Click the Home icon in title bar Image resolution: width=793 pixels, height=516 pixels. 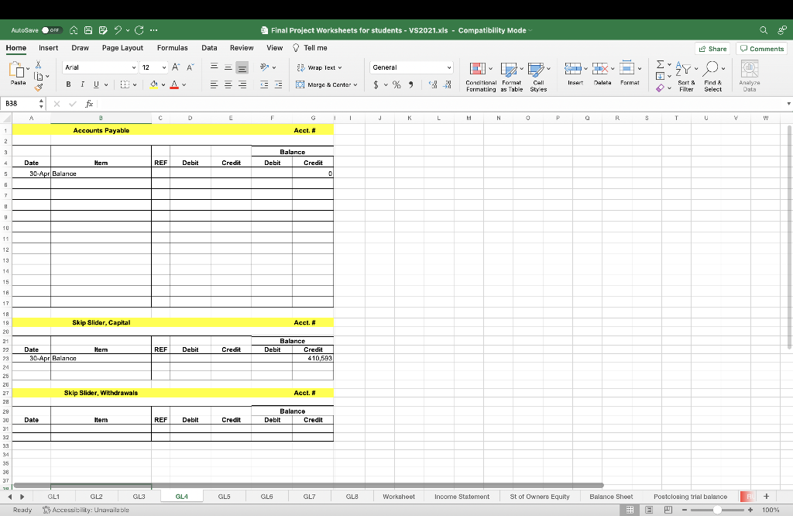point(74,30)
